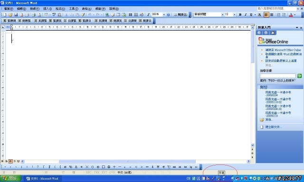
Task: Apply red font color A
Action: pyautogui.click(x=291, y=15)
